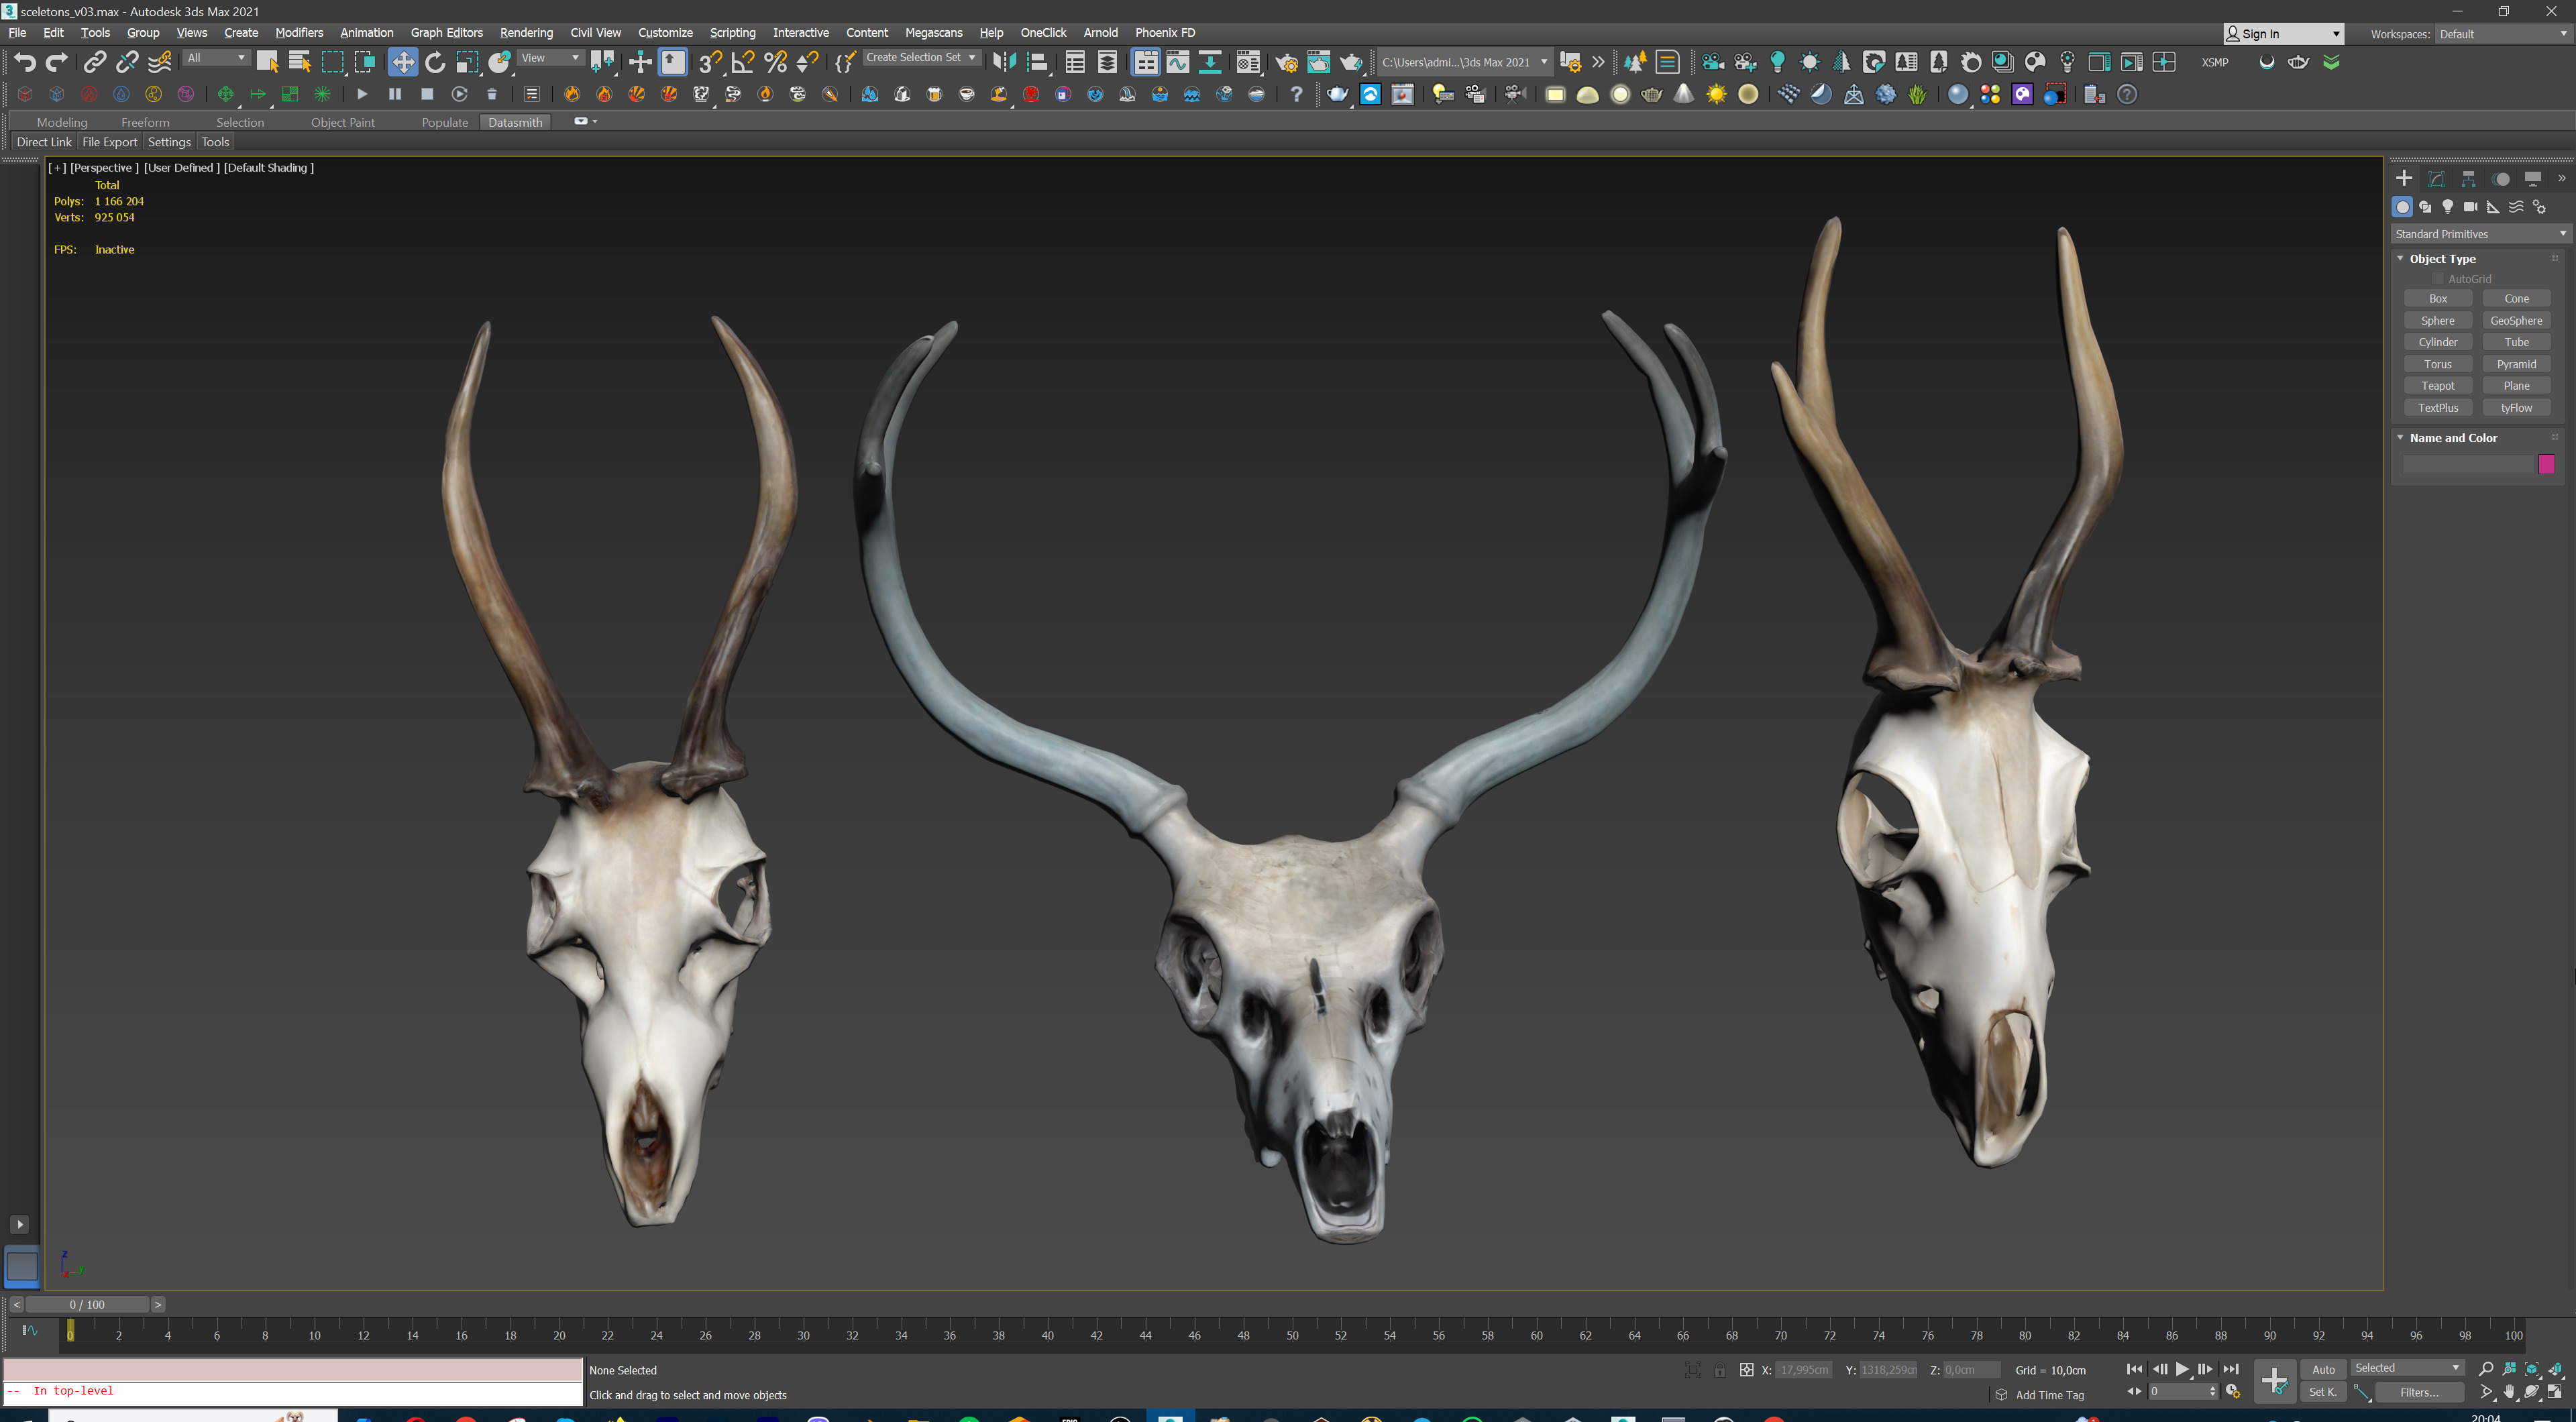The image size is (2576, 1422).
Task: Select the Cameras category icon
Action: [2470, 207]
